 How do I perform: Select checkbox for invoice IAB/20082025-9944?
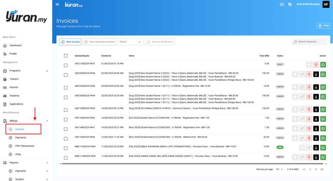tap(66, 97)
